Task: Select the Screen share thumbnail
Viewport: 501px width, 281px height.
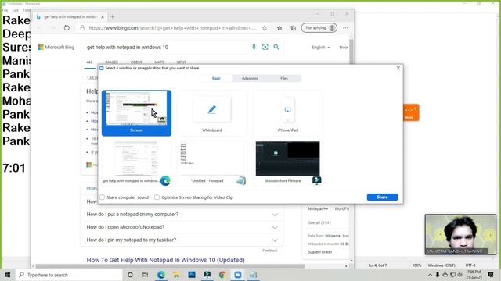Action: coord(136,112)
